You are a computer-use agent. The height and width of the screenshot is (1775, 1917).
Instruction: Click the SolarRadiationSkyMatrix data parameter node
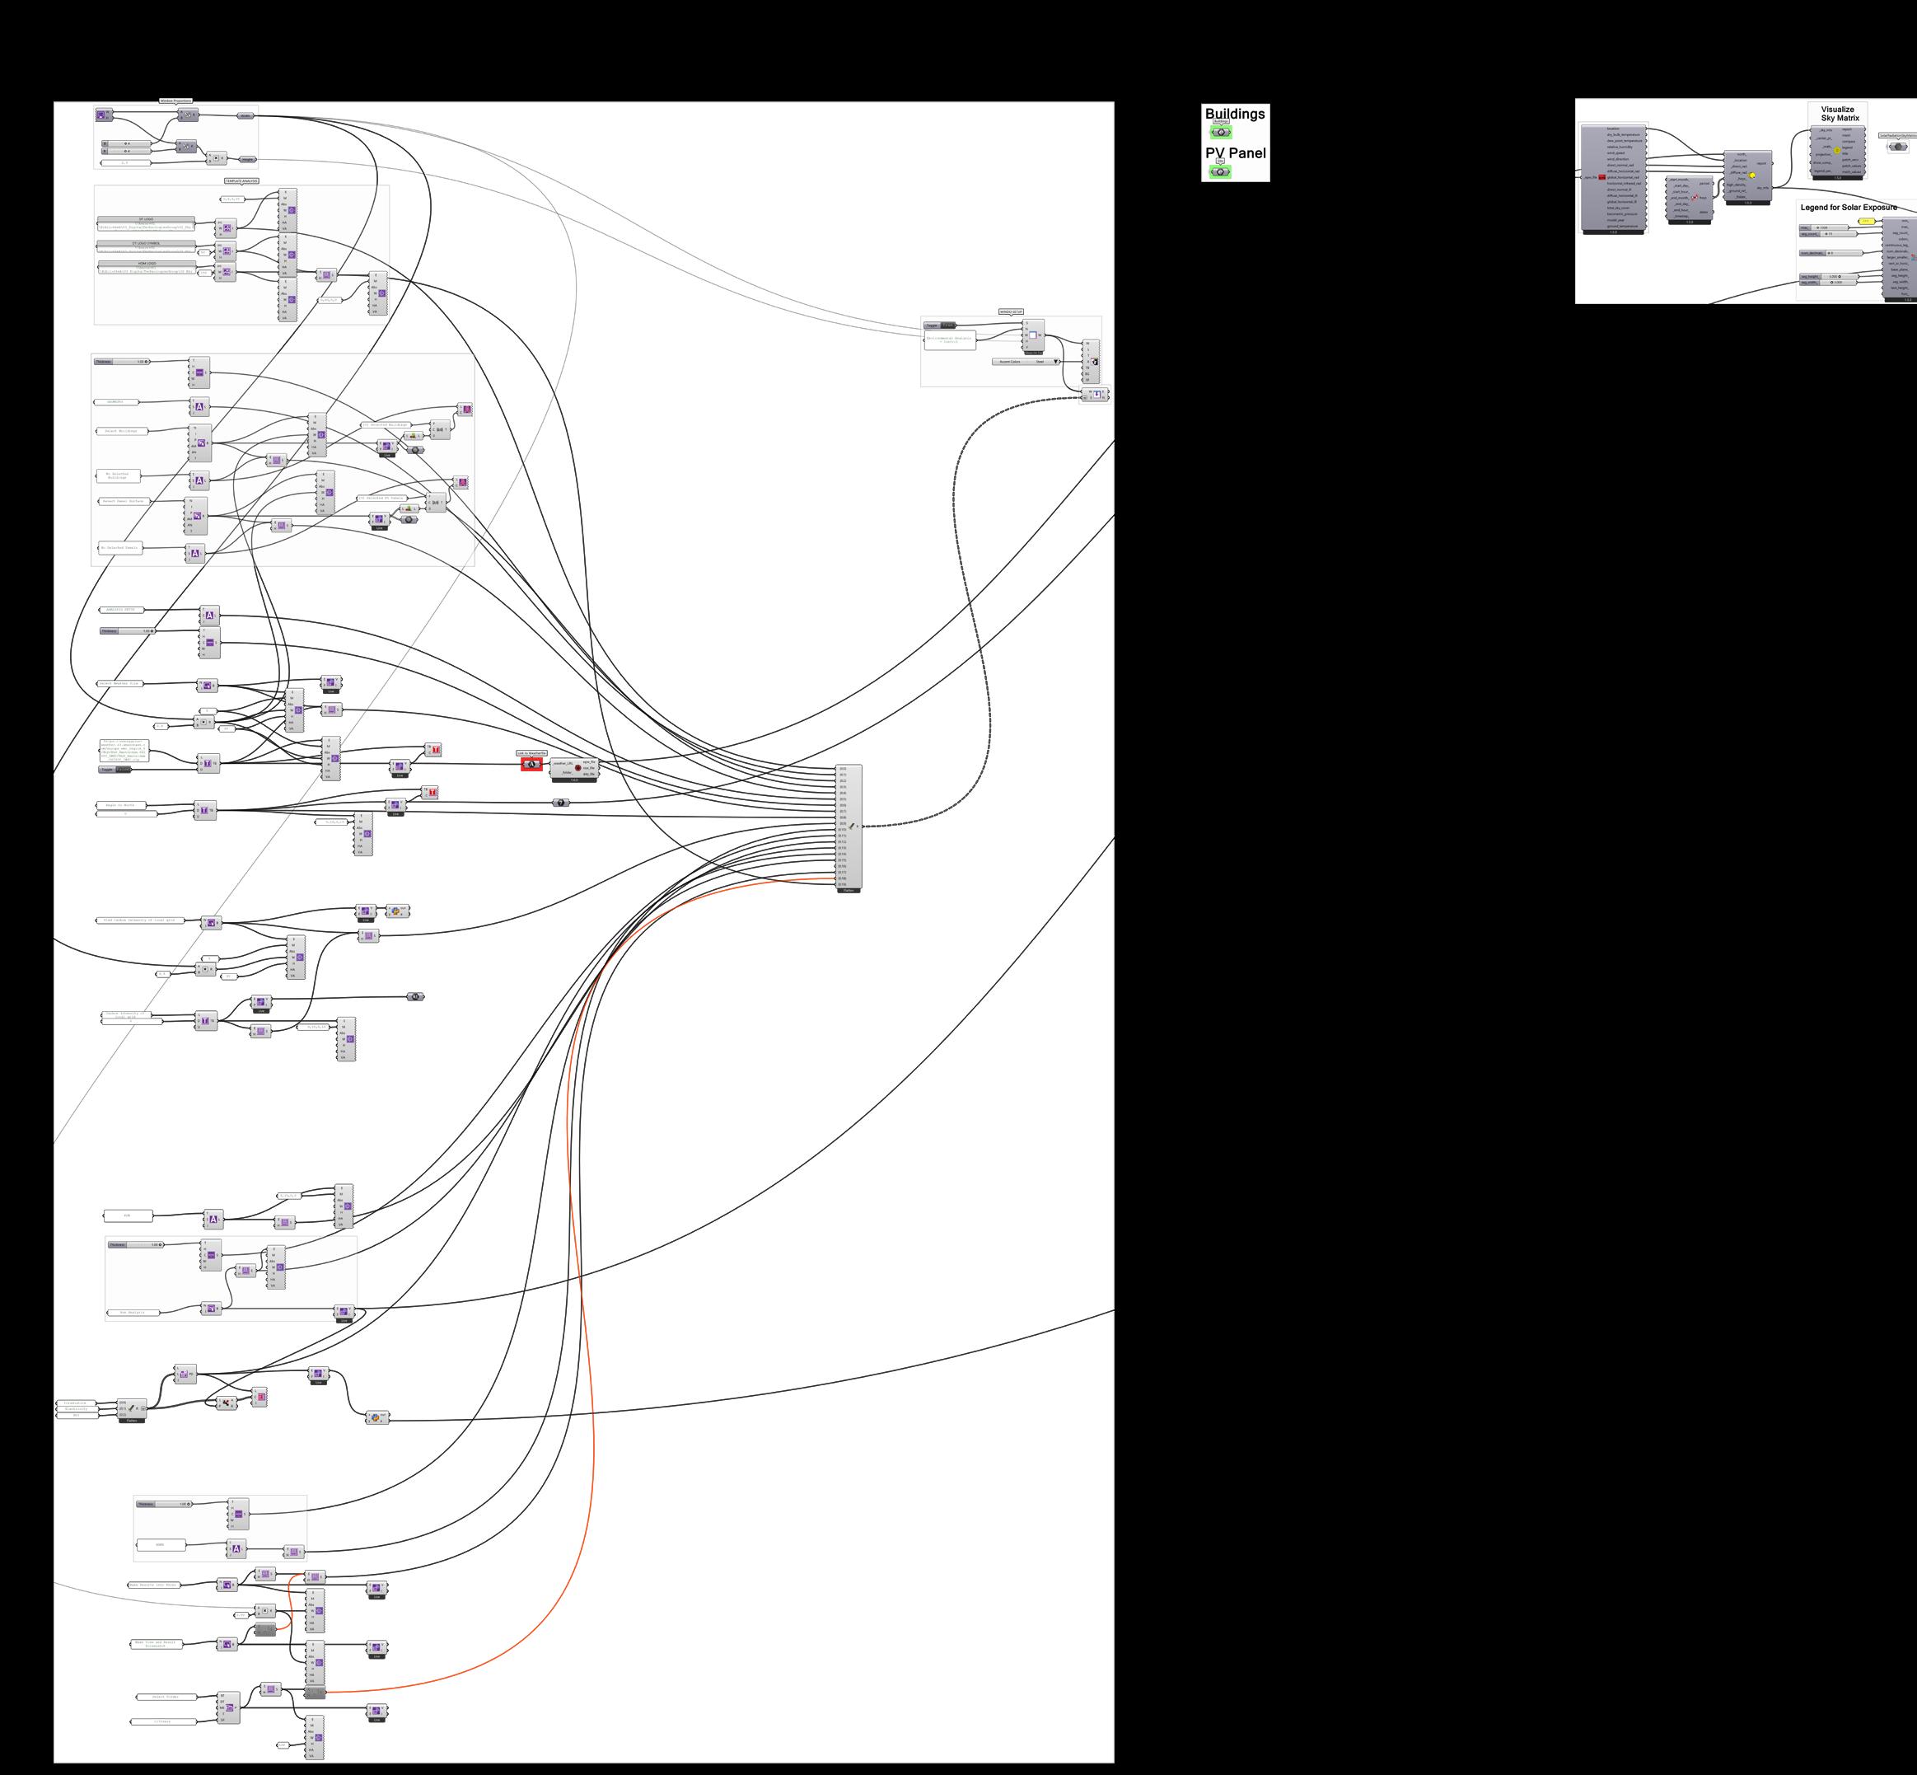1897,147
